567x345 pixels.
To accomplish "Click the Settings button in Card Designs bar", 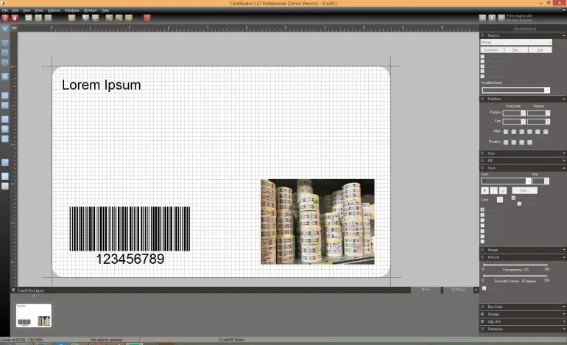I will click(x=458, y=290).
